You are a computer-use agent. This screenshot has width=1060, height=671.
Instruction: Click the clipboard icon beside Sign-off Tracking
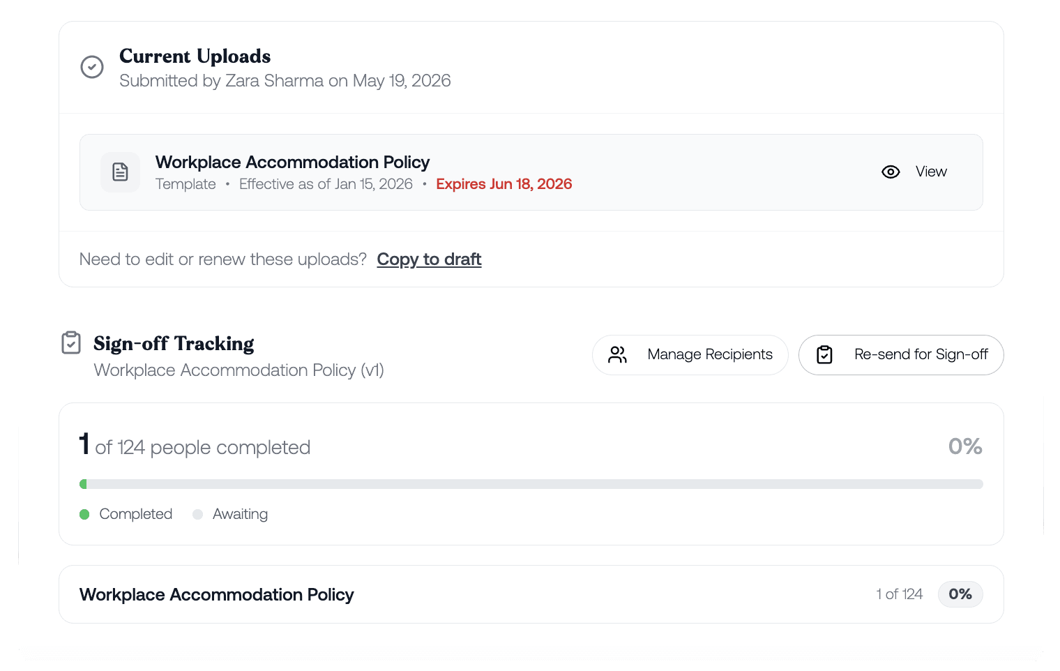(71, 342)
